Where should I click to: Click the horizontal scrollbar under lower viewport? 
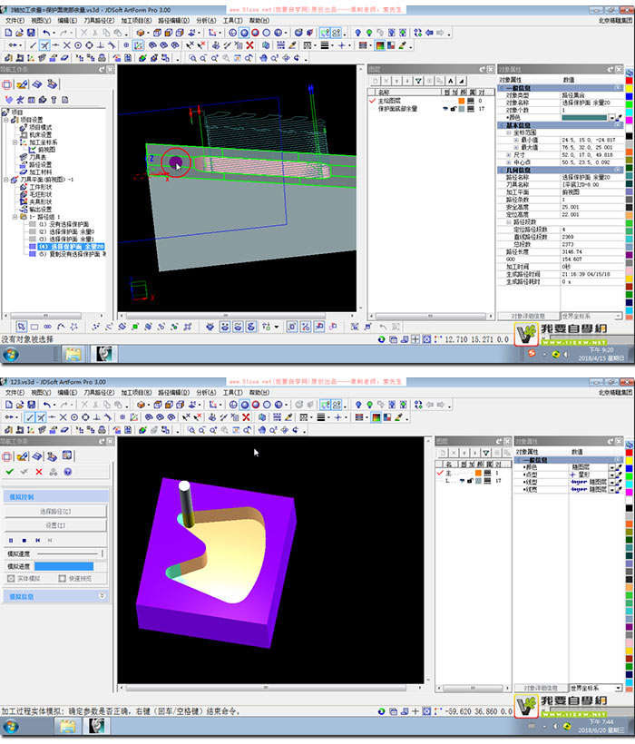[270, 688]
